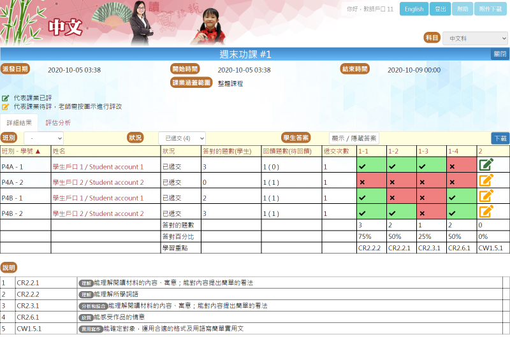Screen dimensions: 510x344
Task: Click the checkmark in P4A-1 column 1-1
Action: click(362, 166)
